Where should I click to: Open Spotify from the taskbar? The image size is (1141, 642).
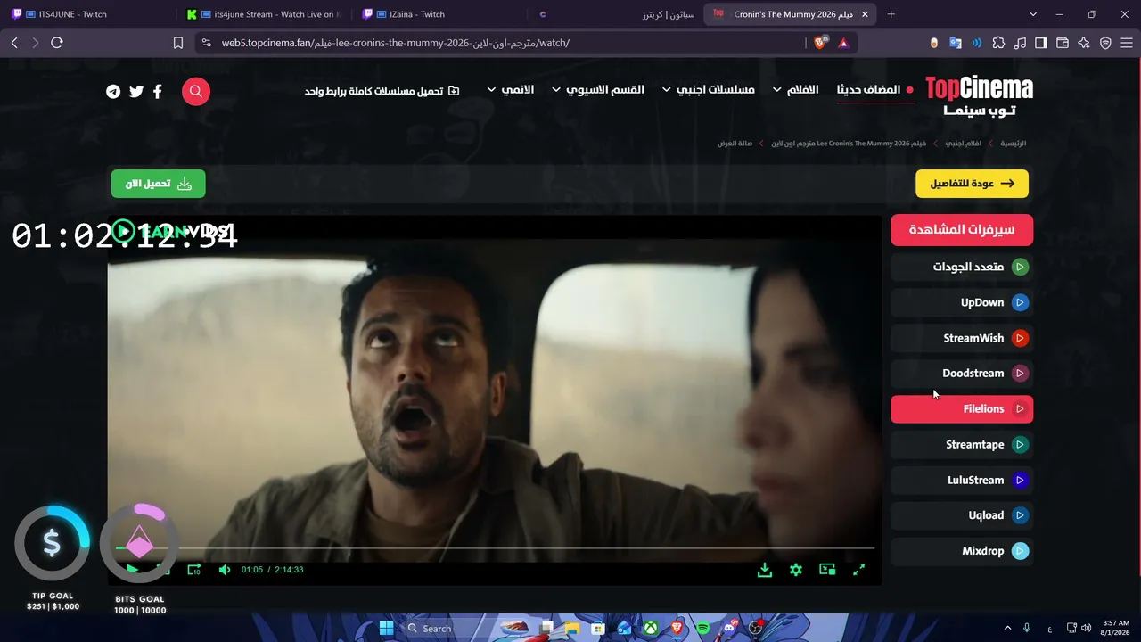tap(703, 629)
